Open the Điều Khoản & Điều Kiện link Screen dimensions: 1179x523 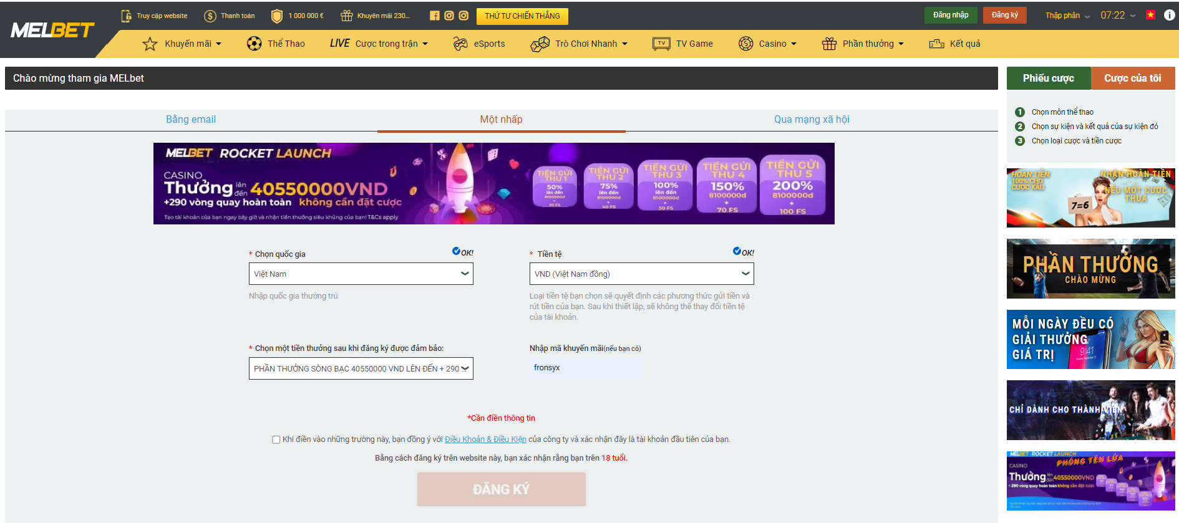click(x=485, y=439)
